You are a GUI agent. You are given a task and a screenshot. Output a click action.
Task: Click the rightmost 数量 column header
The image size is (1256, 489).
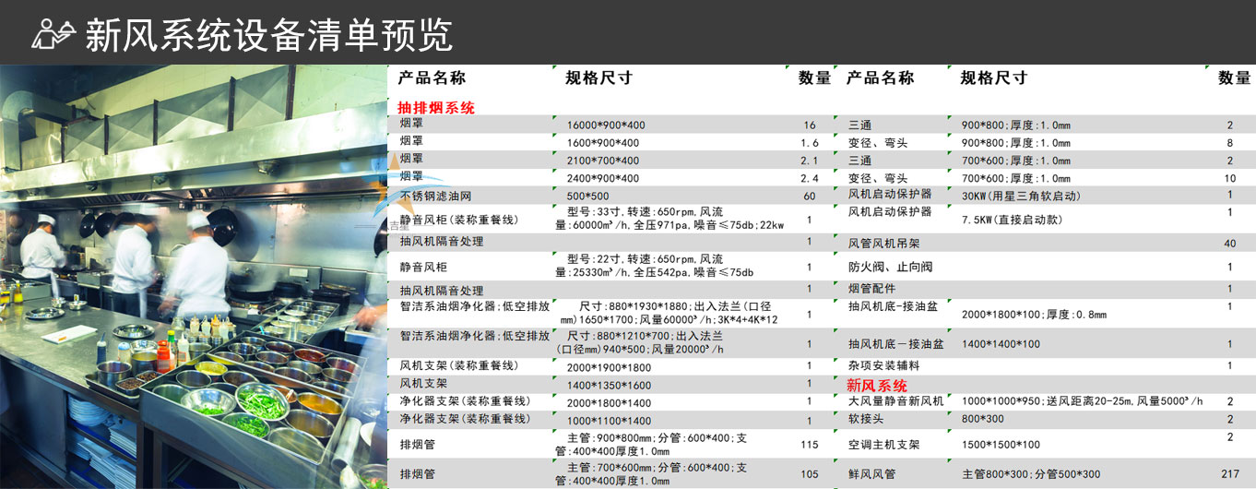point(1234,78)
